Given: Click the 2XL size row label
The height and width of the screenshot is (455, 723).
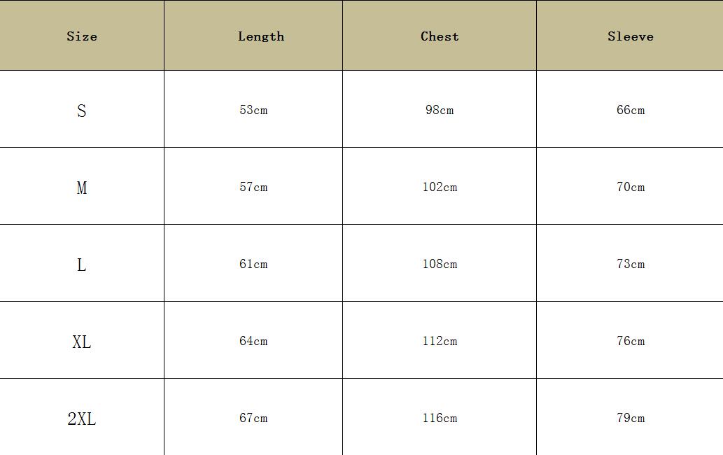Looking at the screenshot, I should tap(82, 419).
